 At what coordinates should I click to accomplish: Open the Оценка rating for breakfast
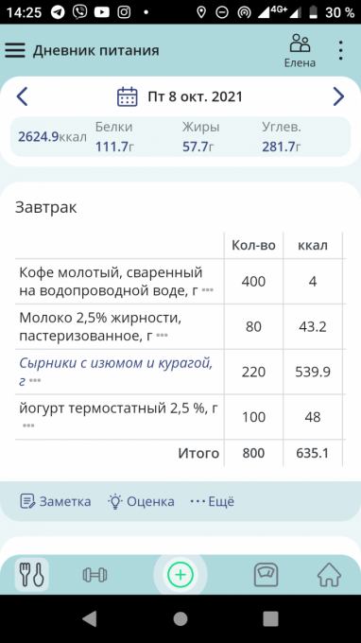coord(141,501)
